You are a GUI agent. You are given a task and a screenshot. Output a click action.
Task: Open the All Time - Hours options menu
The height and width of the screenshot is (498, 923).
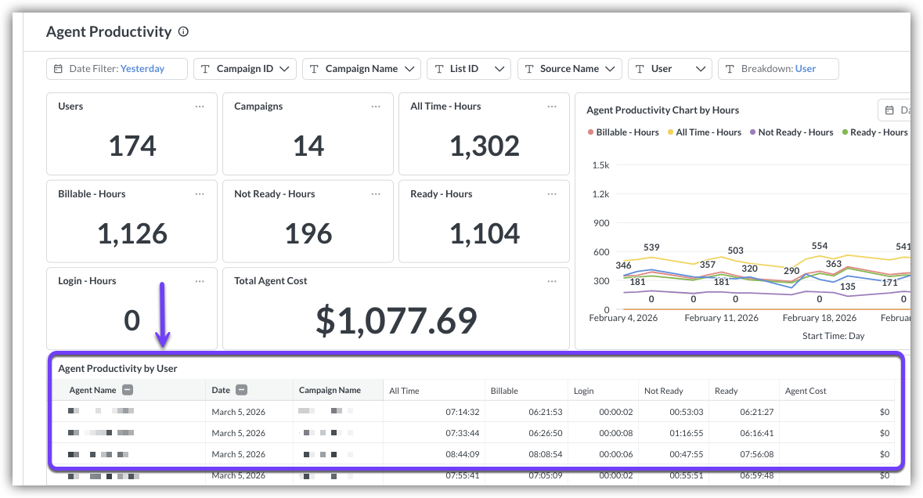point(553,106)
